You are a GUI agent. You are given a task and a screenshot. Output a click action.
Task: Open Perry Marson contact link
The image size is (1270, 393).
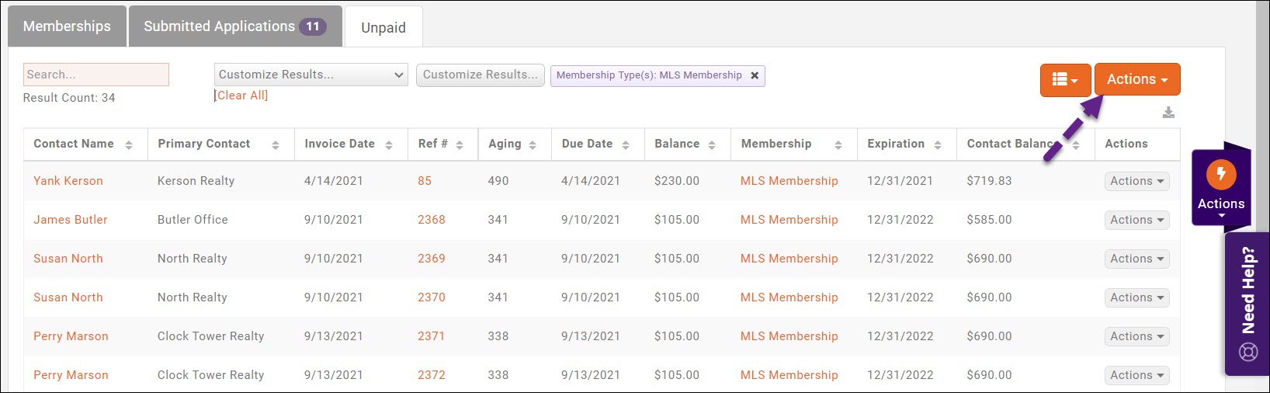click(71, 336)
